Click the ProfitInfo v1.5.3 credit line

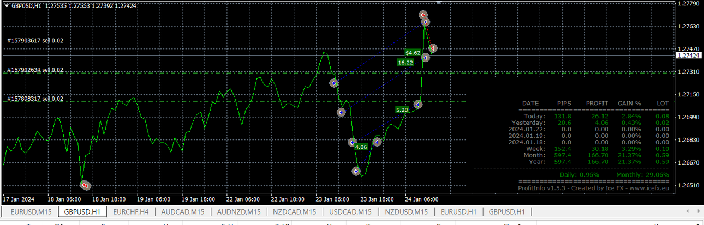(x=593, y=188)
